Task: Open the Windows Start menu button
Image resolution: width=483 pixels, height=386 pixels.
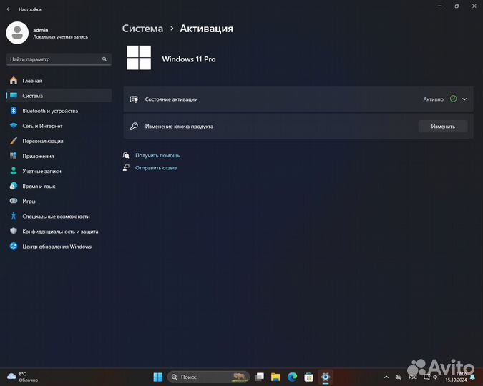Action: click(157, 377)
